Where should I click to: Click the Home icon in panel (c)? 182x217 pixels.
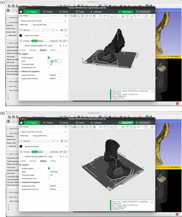coord(21,12)
